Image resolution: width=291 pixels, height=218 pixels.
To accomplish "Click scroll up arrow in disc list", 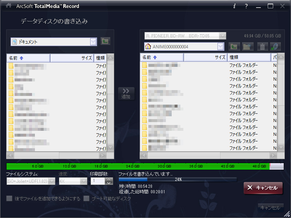I will 281,57.
